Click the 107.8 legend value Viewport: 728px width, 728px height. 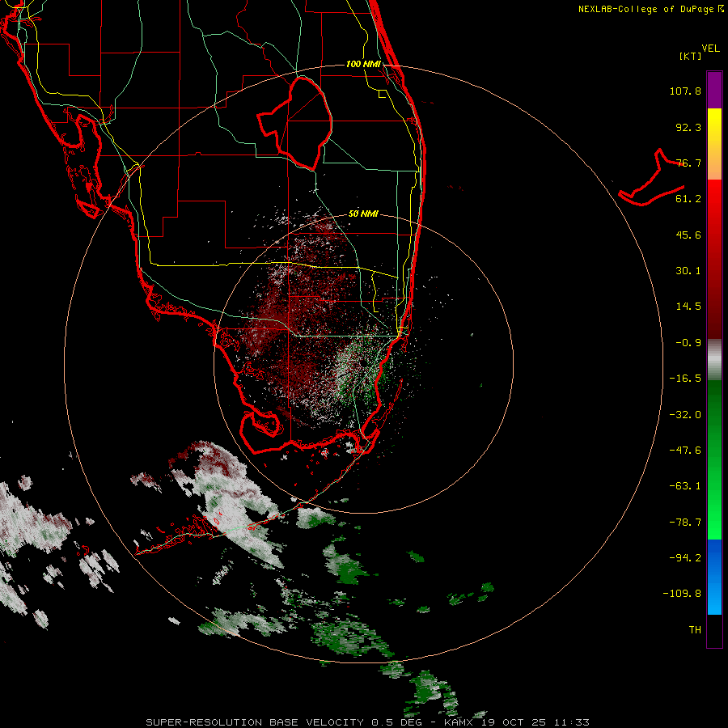pos(685,91)
